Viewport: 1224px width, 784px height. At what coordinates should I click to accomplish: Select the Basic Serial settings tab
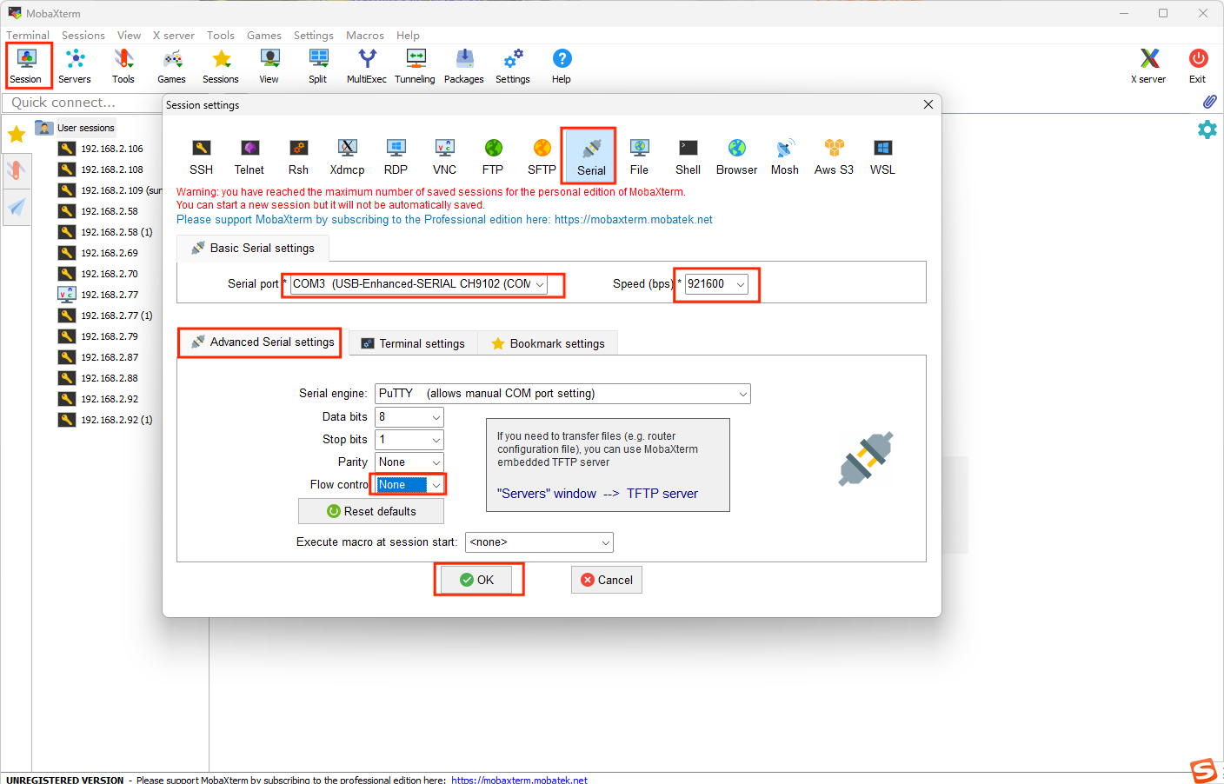click(x=253, y=249)
